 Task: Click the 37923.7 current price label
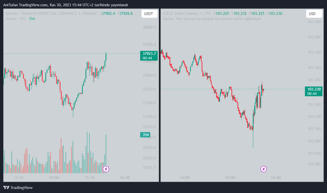(x=149, y=53)
